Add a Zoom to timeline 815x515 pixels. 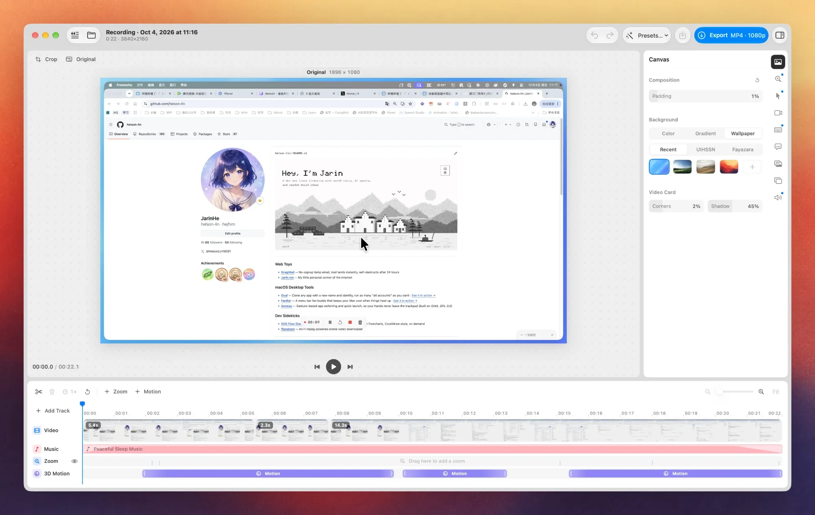pyautogui.click(x=116, y=391)
